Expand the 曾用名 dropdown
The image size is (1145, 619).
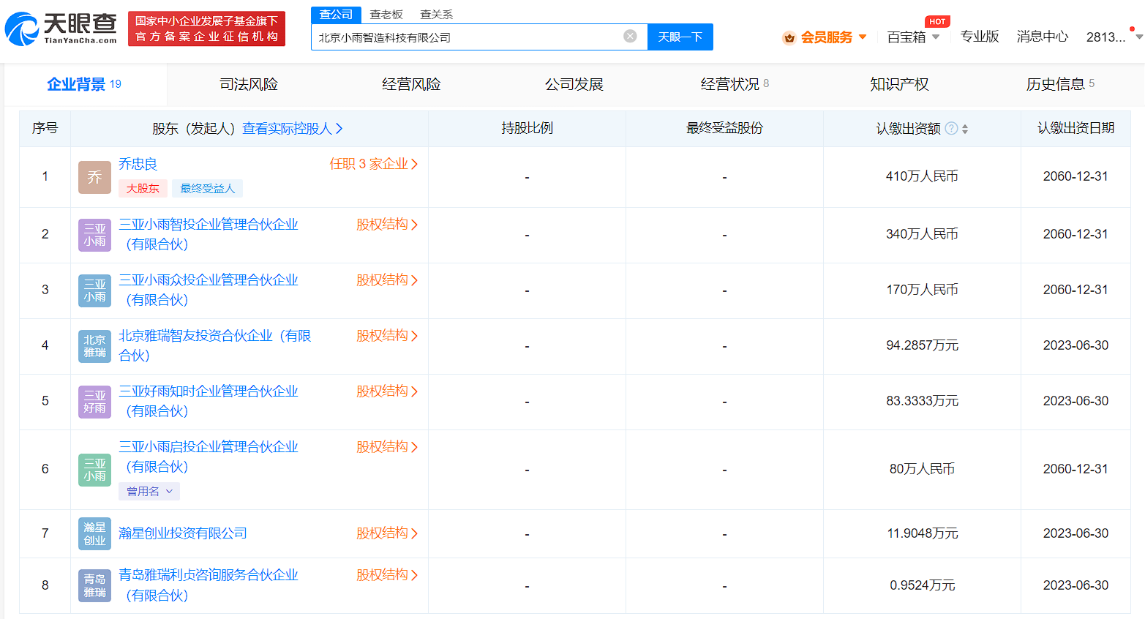pos(149,491)
